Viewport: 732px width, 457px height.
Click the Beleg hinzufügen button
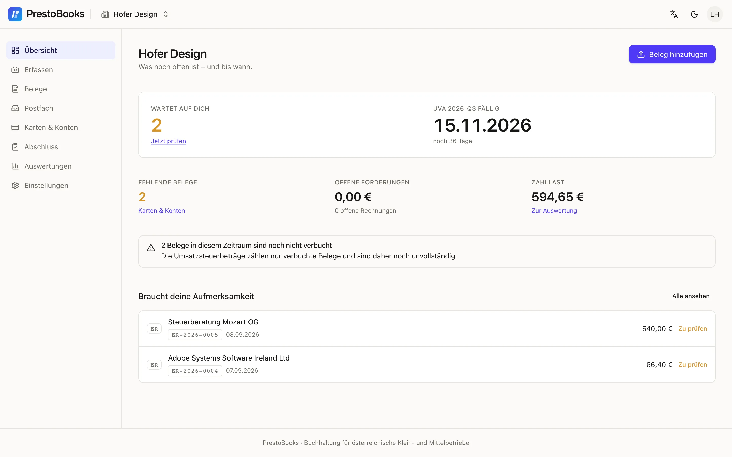coord(672,54)
